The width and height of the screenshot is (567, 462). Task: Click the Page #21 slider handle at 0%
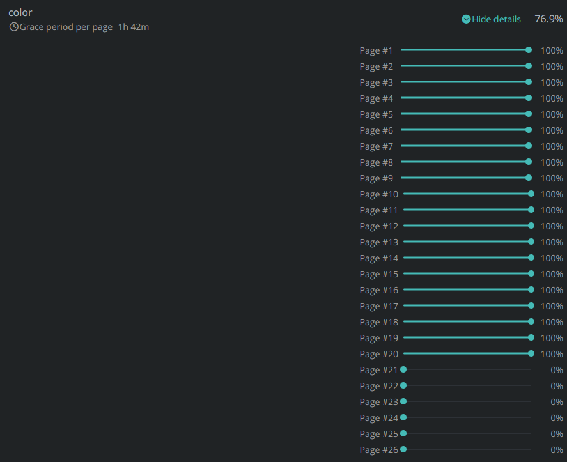tap(403, 369)
